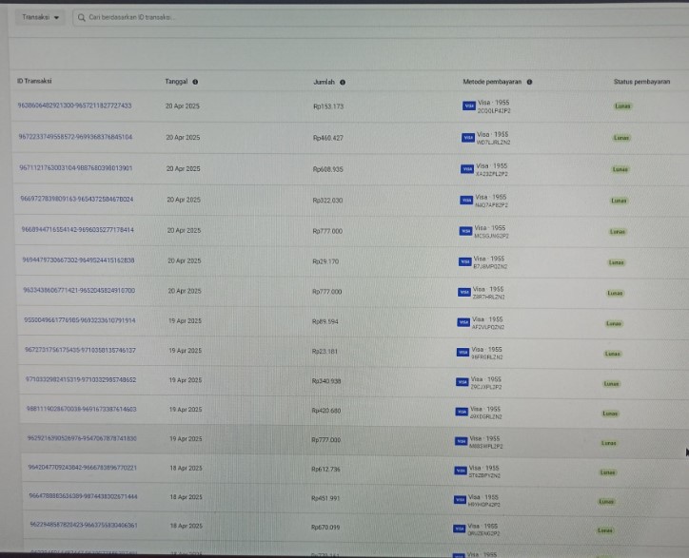Click the Visa card icon in the Rp612.736 row
This screenshot has width=689, height=558.
(x=462, y=471)
